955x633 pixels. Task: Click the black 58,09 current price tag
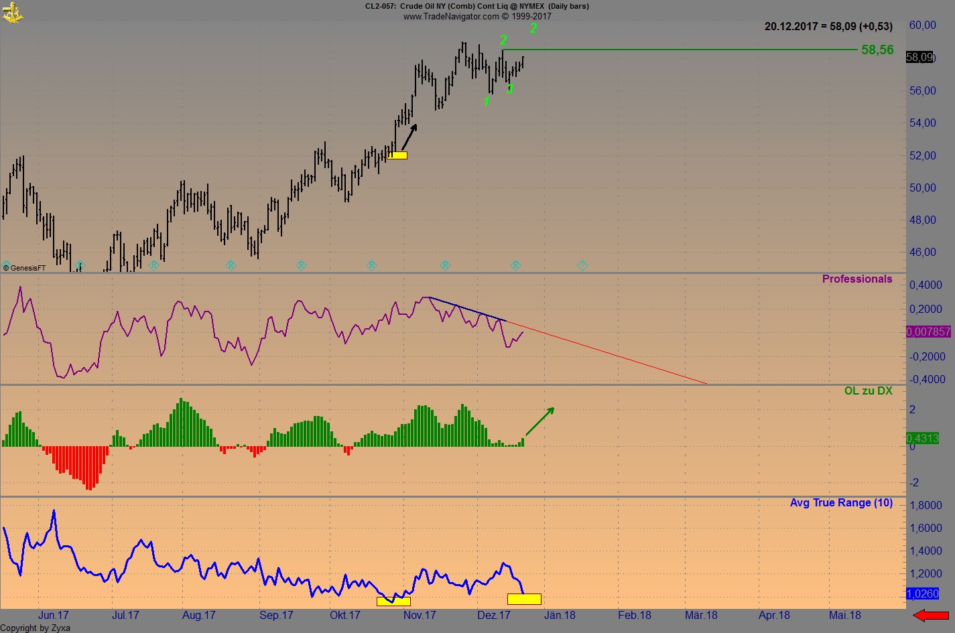(919, 58)
